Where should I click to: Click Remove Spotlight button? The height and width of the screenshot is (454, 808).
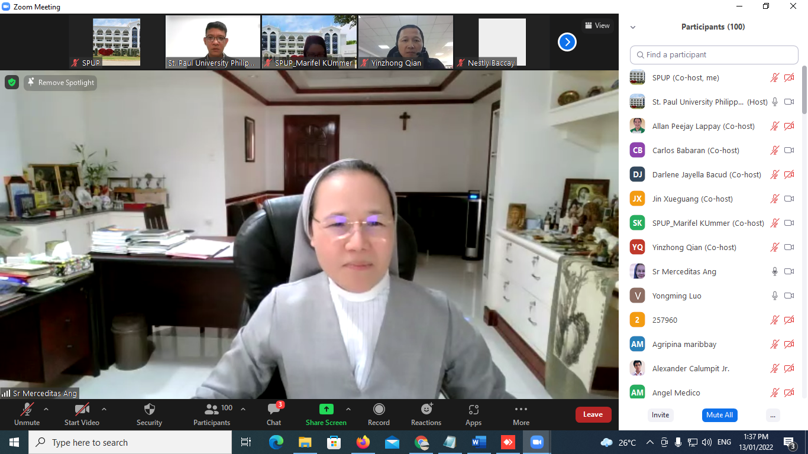[60, 83]
